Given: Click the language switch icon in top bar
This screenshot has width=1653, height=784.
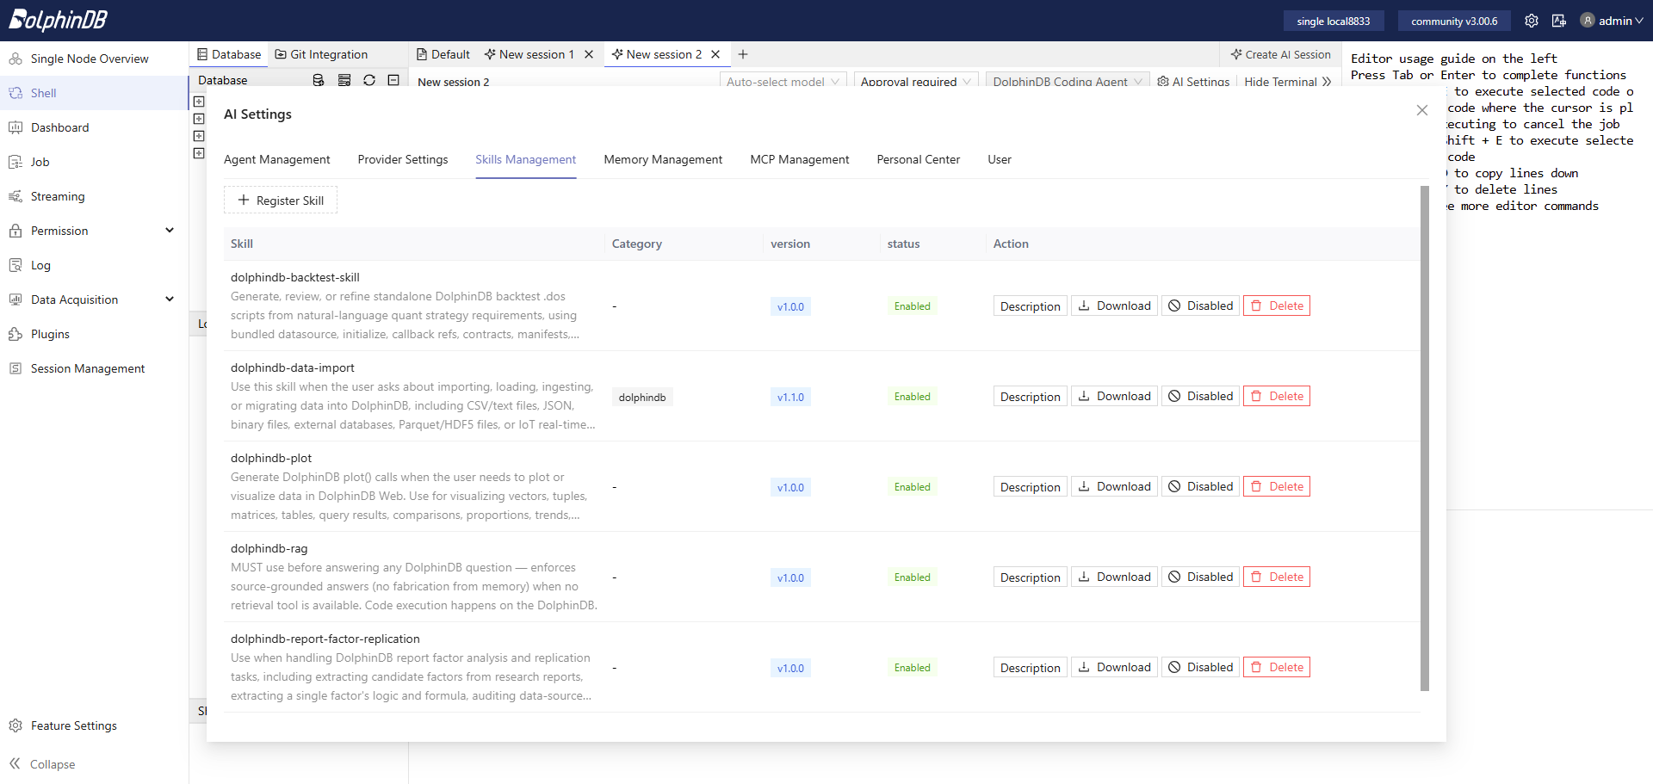Looking at the screenshot, I should tap(1559, 21).
